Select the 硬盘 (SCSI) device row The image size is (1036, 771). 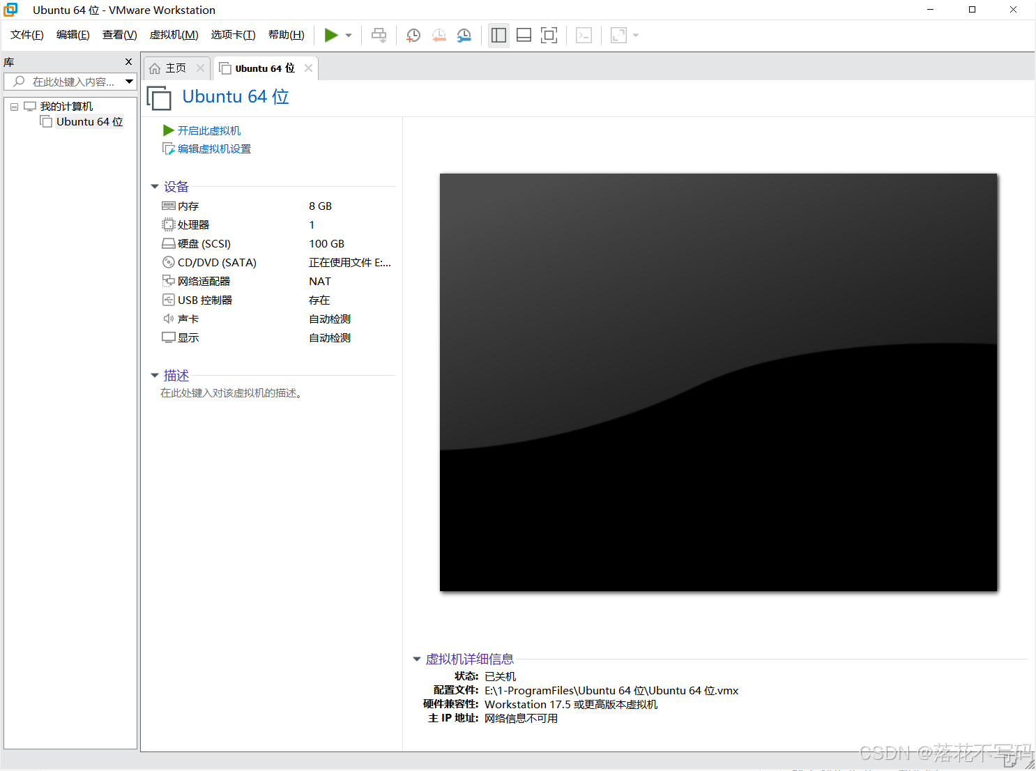point(278,243)
